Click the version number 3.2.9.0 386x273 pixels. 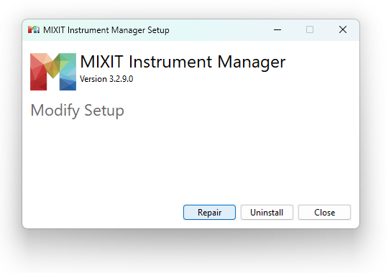121,79
